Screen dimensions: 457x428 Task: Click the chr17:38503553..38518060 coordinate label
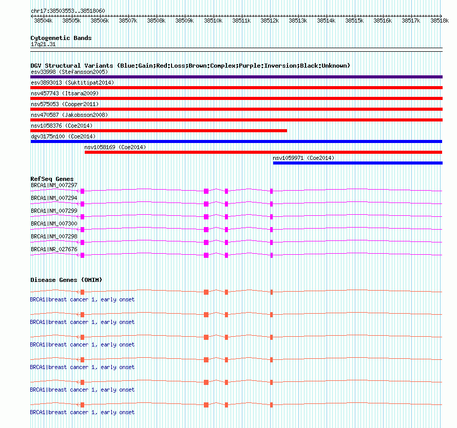68,11
